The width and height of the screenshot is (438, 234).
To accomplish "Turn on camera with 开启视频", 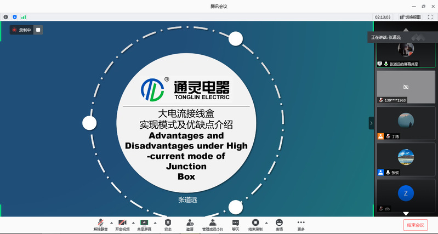I will [x=123, y=222].
